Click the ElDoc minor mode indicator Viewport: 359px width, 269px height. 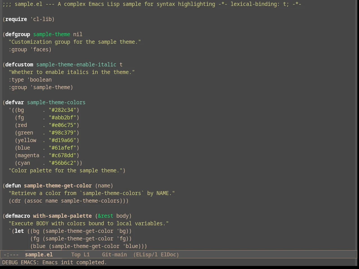[x=168, y=254]
